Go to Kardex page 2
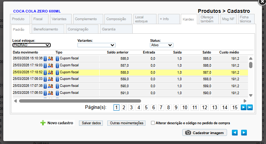 coord(124,107)
